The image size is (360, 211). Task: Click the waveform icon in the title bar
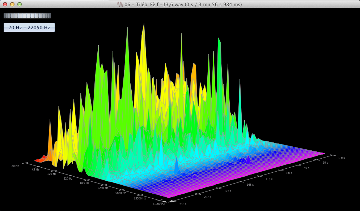click(120, 4)
